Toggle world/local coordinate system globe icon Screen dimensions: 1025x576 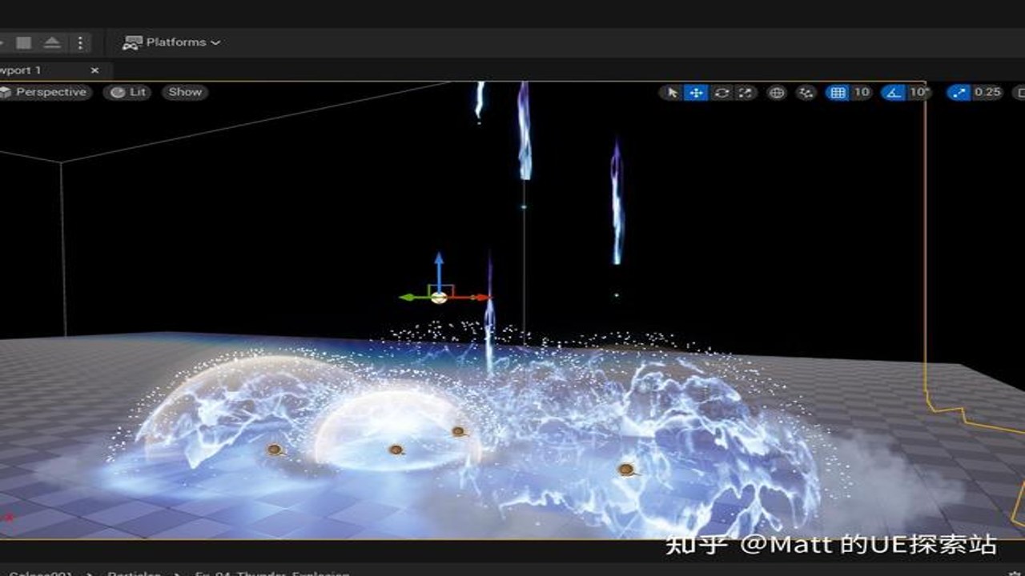(777, 93)
